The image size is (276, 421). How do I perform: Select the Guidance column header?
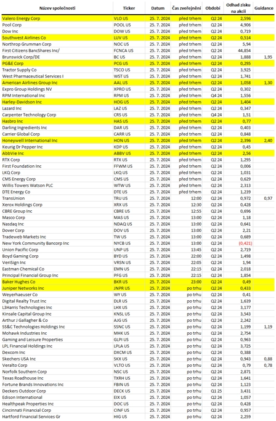click(x=264, y=8)
